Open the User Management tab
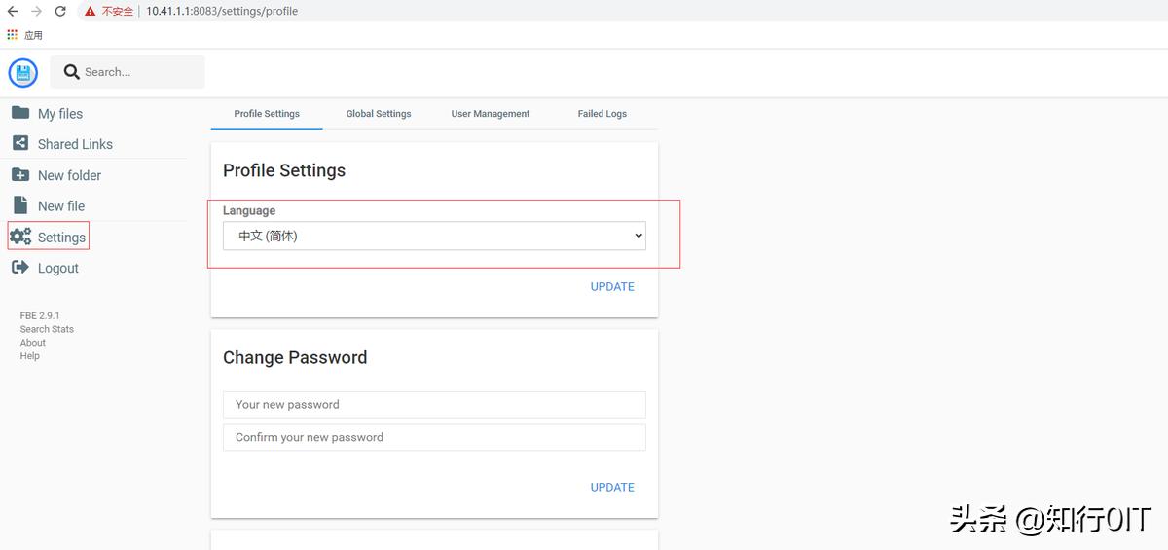 click(x=491, y=114)
